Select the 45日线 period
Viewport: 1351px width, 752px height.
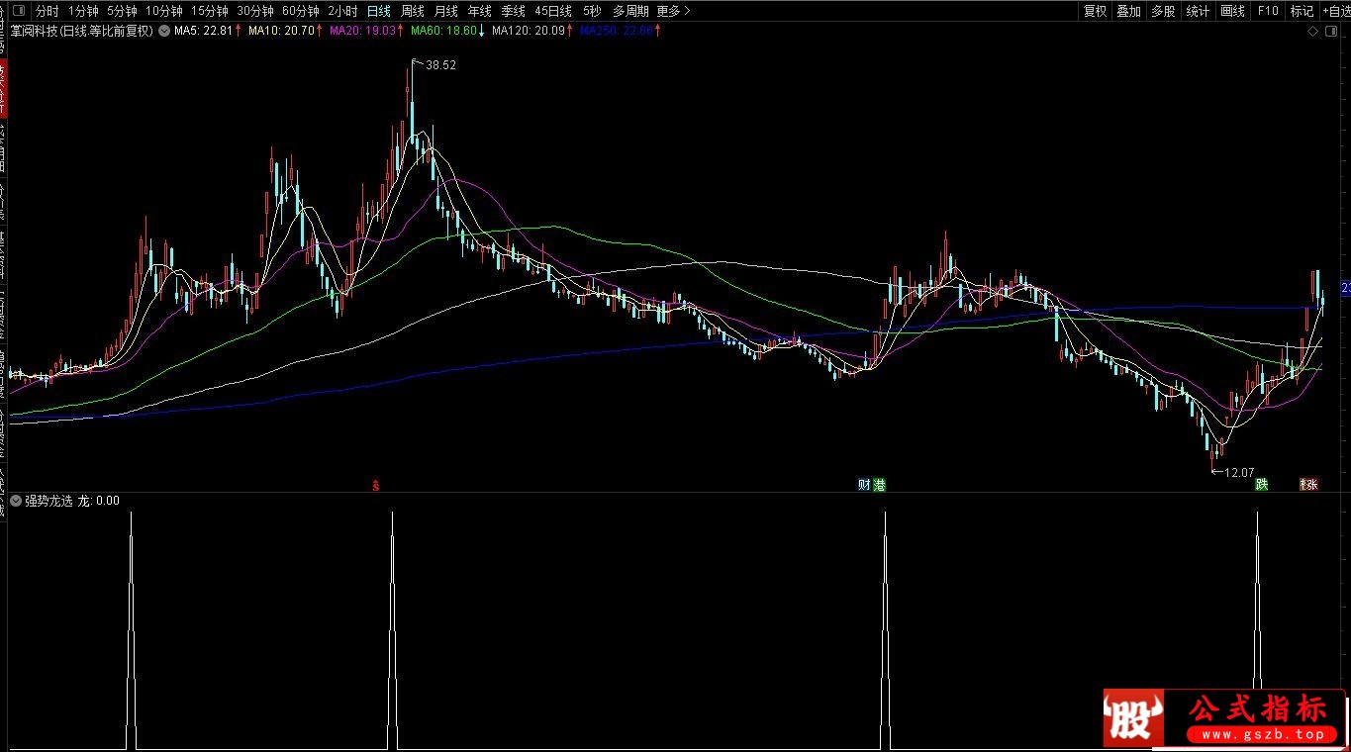553,11
